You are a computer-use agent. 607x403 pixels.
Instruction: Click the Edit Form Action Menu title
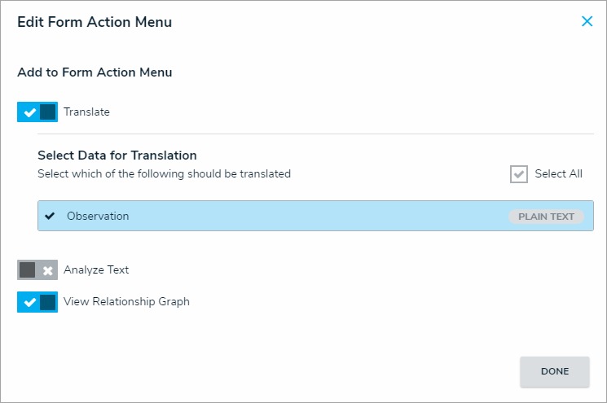(x=95, y=22)
